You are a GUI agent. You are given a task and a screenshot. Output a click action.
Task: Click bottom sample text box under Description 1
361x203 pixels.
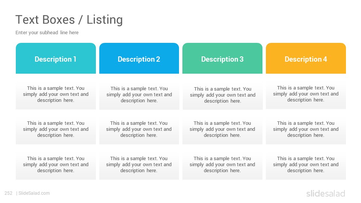coord(56,164)
